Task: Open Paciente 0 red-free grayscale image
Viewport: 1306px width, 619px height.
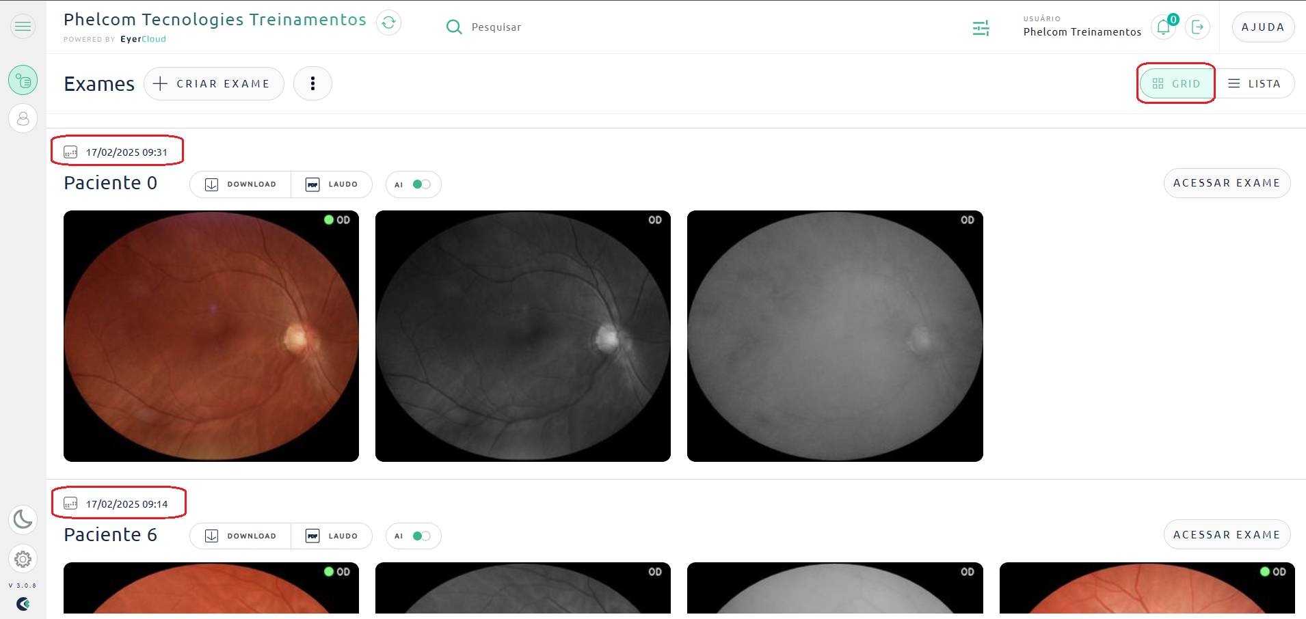Action: [x=523, y=336]
